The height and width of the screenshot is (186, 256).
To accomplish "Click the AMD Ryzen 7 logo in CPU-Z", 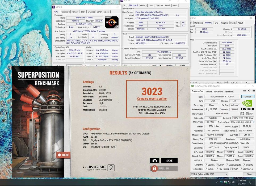I will pyautogui.click(x=112, y=22).
